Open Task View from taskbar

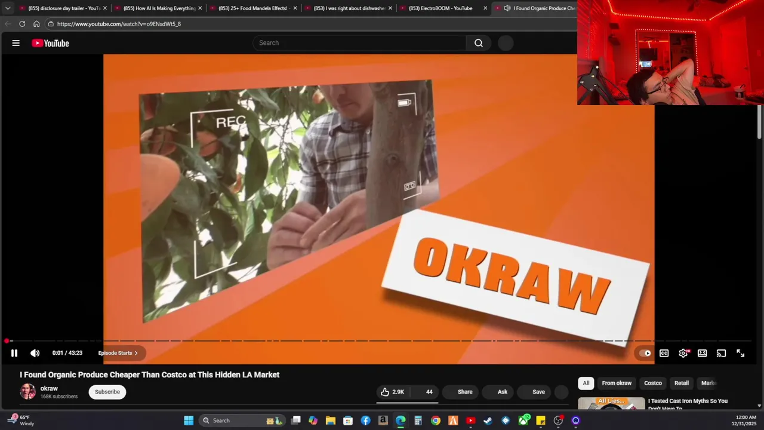[x=295, y=420]
